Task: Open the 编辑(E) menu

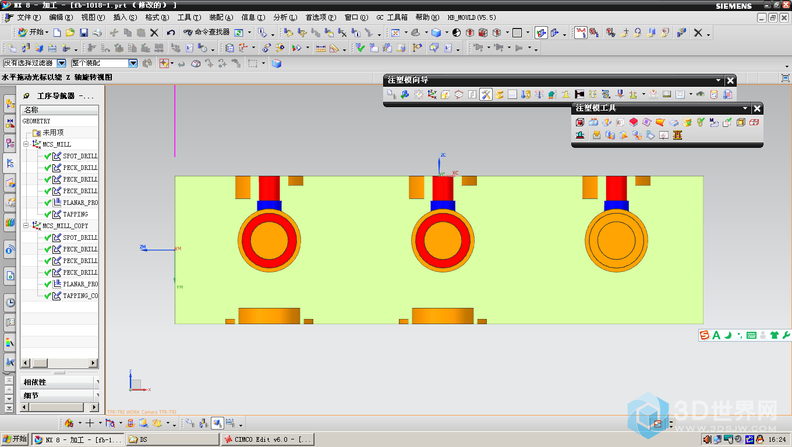Action: coord(61,17)
